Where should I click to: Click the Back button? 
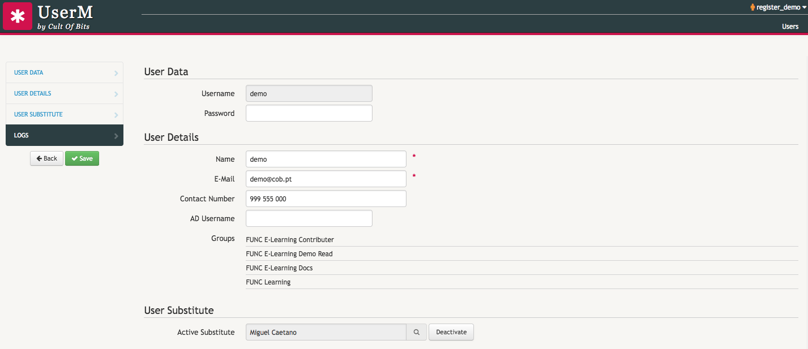click(46, 158)
